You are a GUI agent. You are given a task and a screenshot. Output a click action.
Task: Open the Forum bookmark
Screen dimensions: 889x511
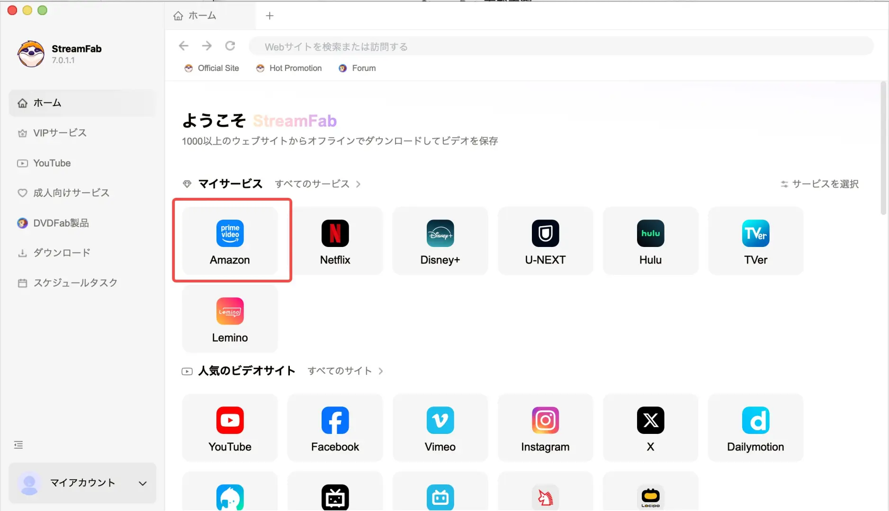(x=357, y=68)
